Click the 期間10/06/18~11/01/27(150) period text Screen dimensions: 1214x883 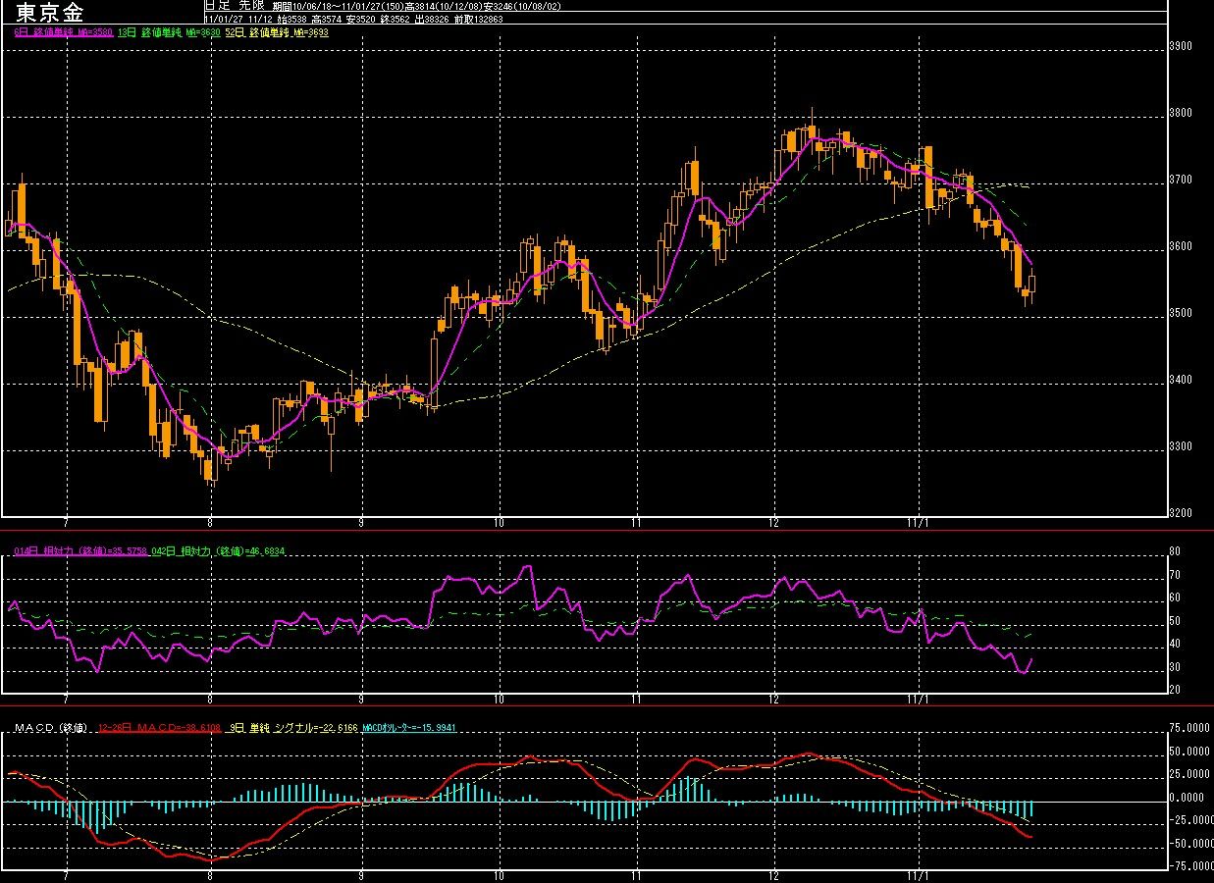click(x=340, y=7)
